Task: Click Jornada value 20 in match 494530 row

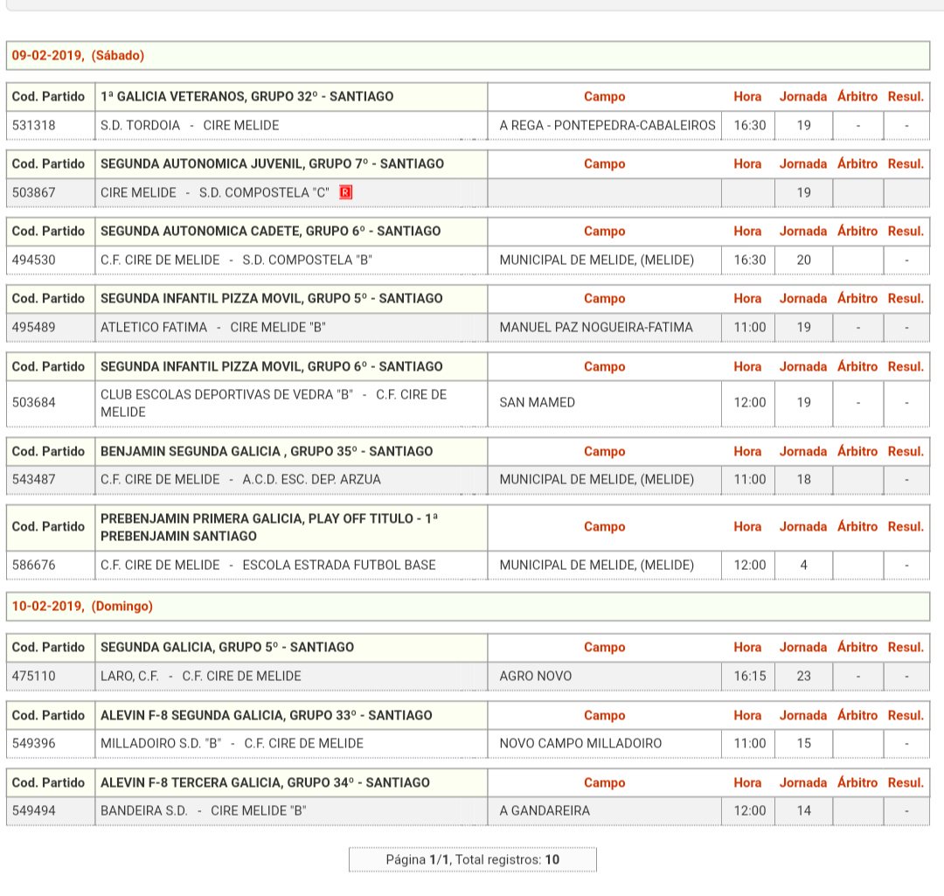Action: point(804,260)
